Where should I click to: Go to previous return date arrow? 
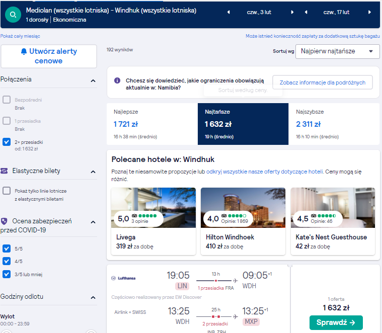tap(306, 12)
